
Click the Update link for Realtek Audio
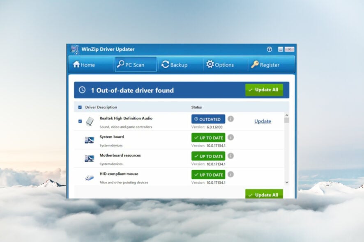(x=263, y=121)
